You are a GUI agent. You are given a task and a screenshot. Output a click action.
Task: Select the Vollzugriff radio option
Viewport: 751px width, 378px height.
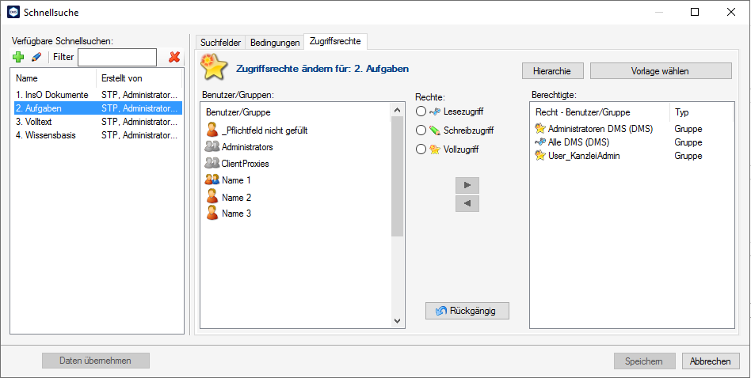[x=421, y=149]
